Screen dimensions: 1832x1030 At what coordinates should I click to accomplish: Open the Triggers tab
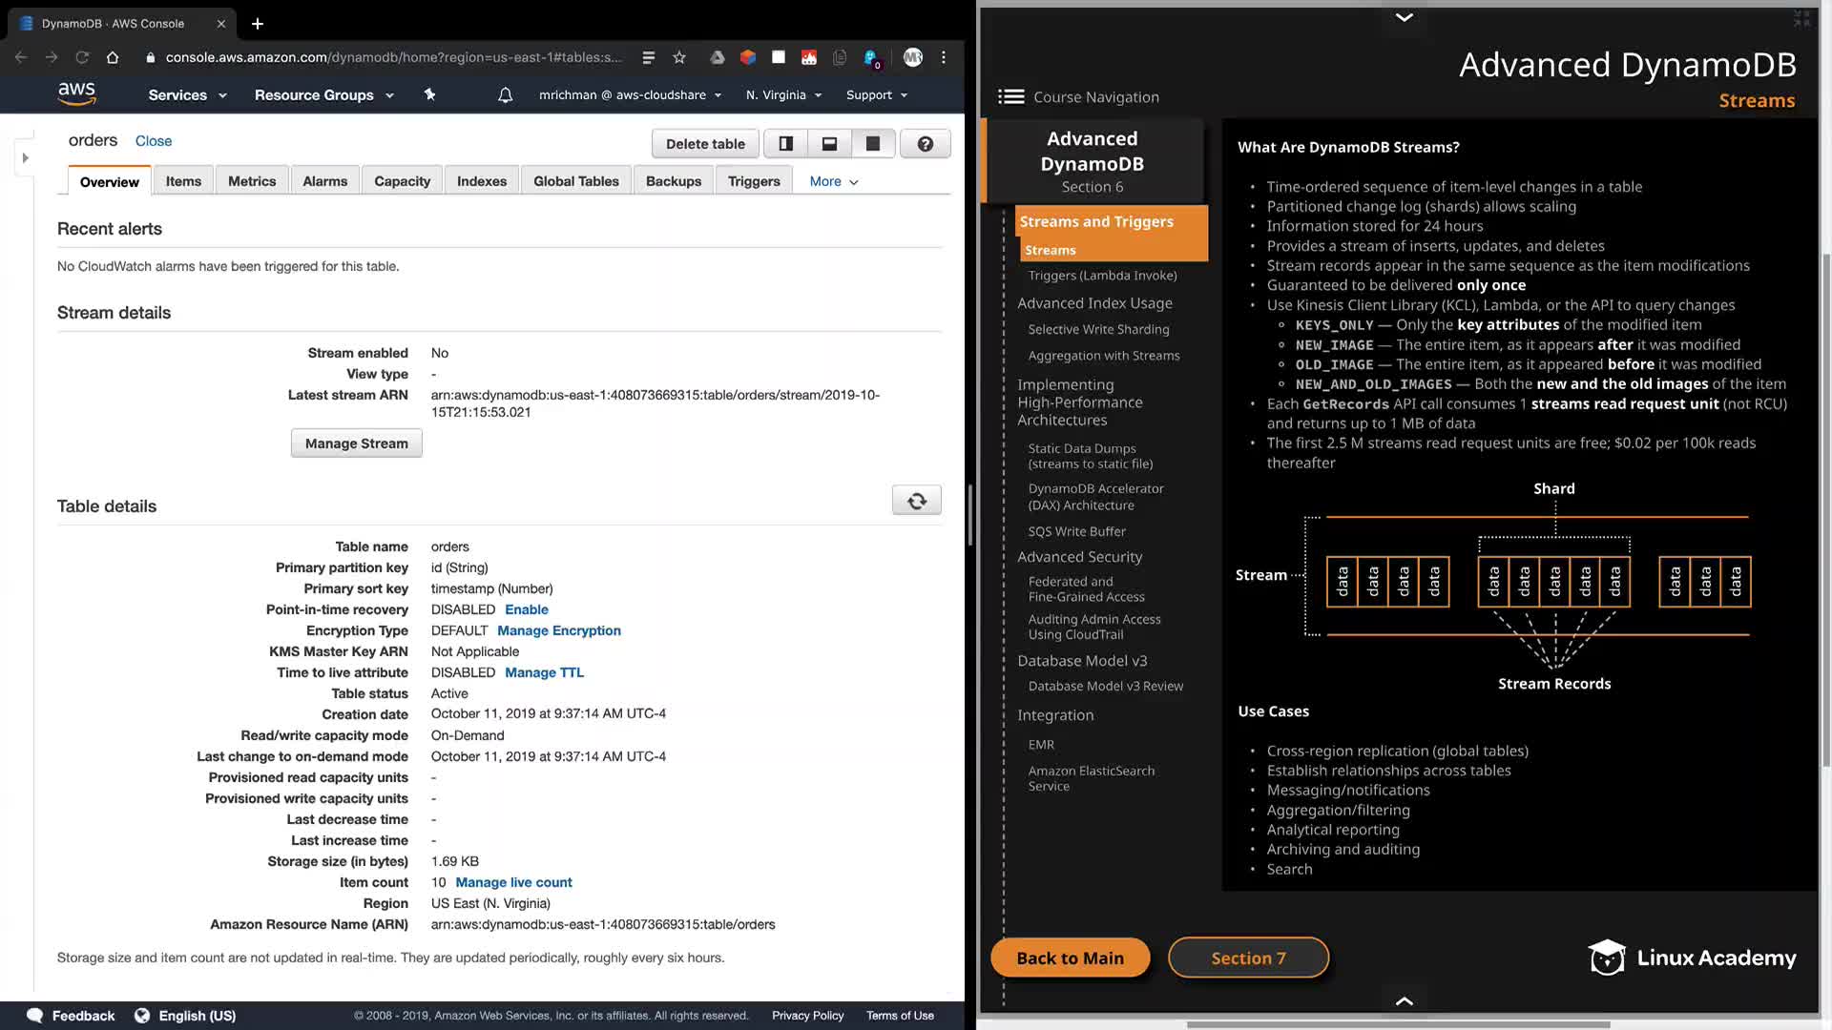click(753, 181)
